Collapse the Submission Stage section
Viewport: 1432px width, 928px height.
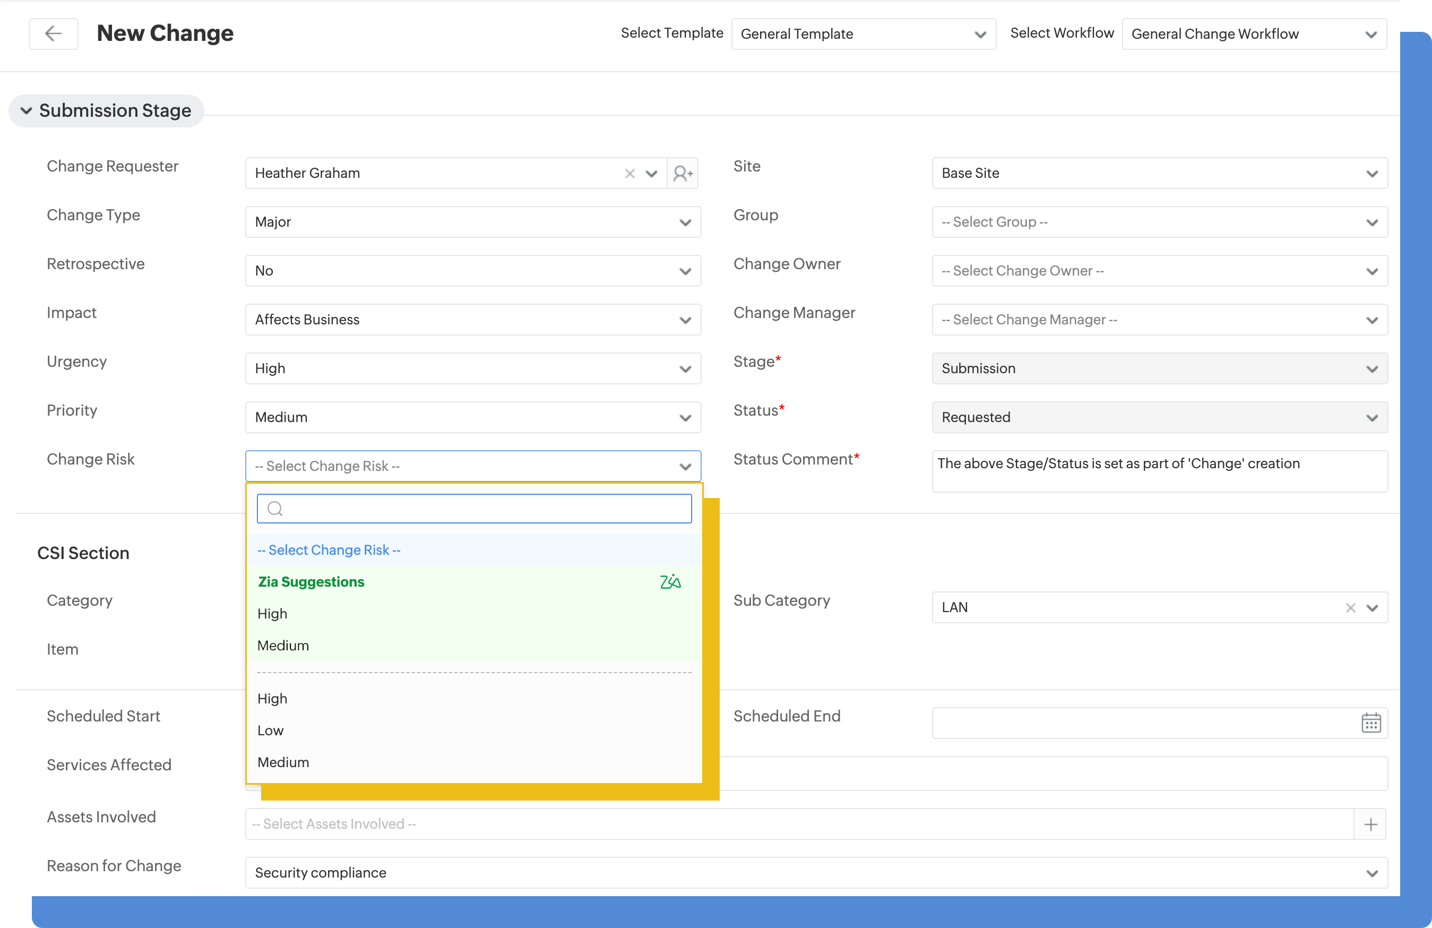point(27,111)
